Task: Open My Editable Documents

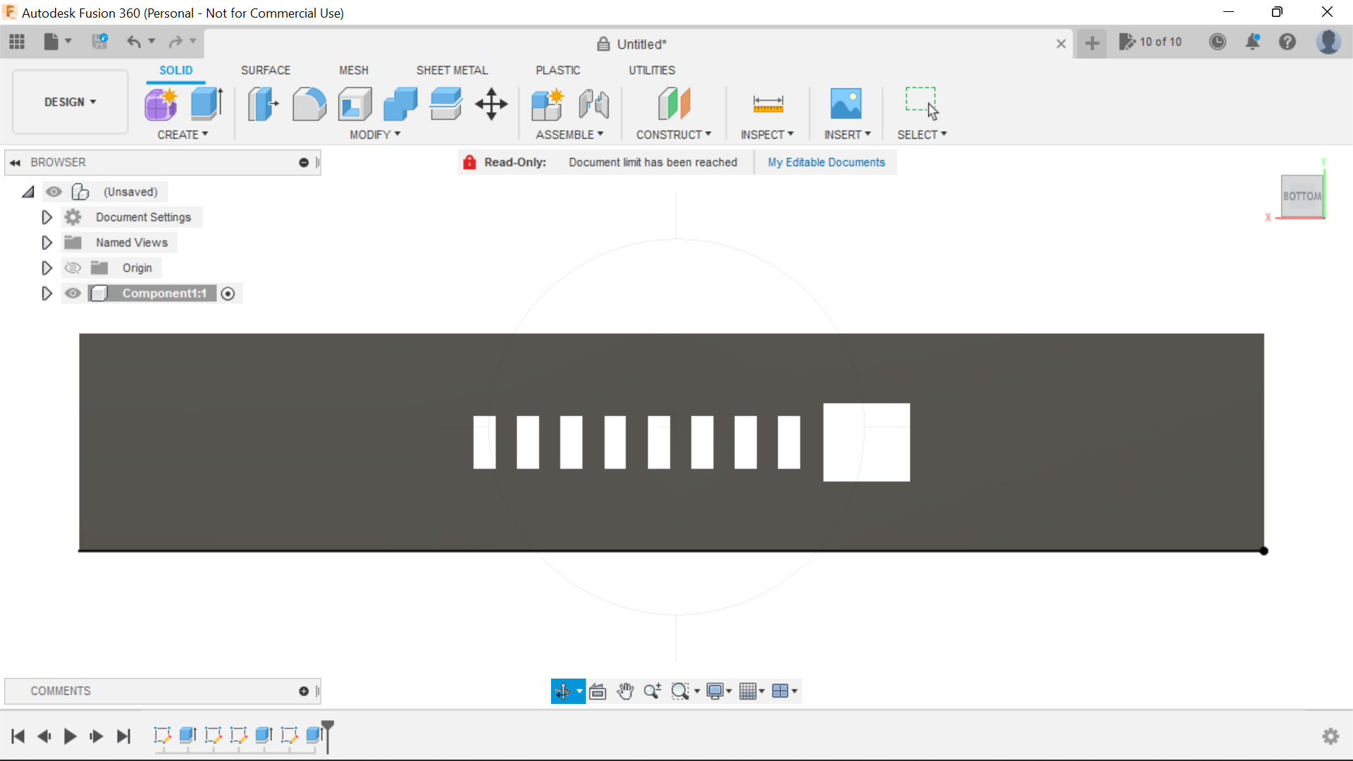Action: pos(826,162)
